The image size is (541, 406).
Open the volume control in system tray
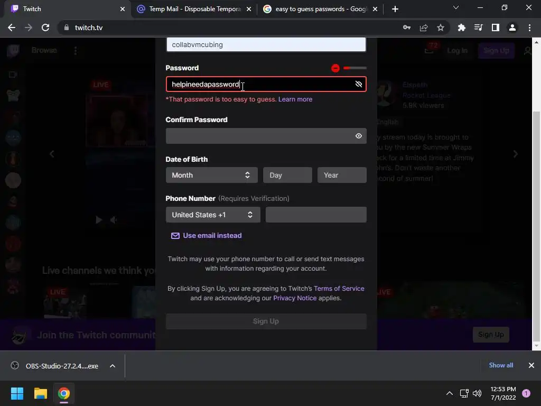[477, 393]
